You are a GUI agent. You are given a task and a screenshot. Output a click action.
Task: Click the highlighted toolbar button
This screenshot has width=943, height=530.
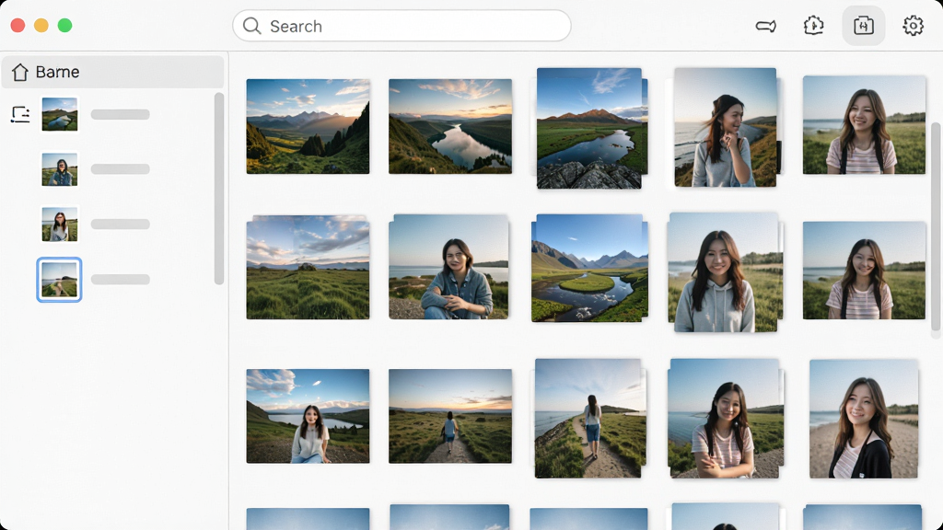863,26
